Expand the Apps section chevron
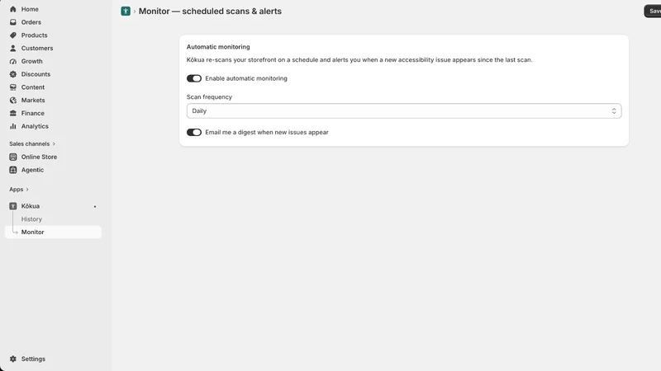The height and width of the screenshot is (371, 661). pyautogui.click(x=27, y=190)
